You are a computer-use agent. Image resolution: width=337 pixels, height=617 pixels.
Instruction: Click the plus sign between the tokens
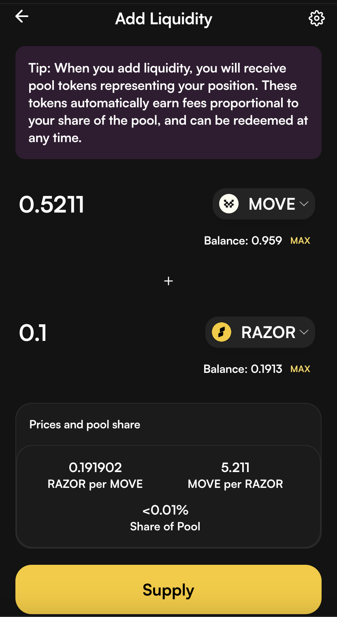pyautogui.click(x=168, y=281)
